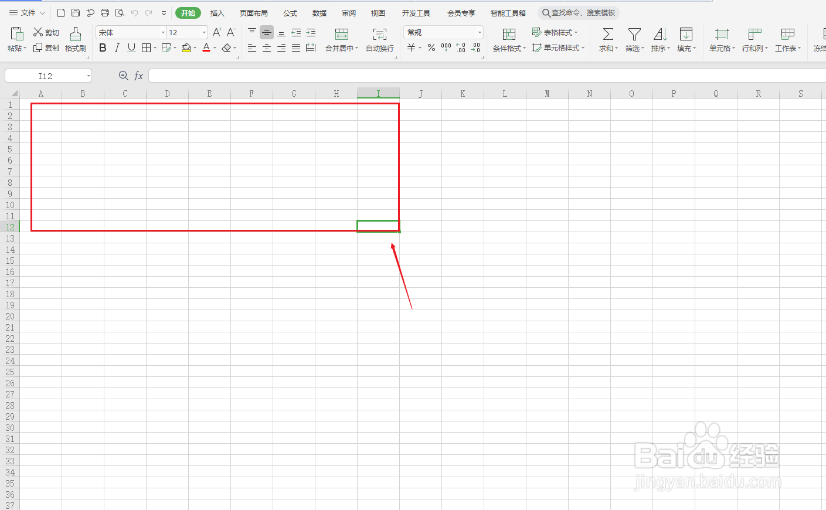
Task: Click the Merge and Center (合并居中) icon
Action: (x=342, y=35)
